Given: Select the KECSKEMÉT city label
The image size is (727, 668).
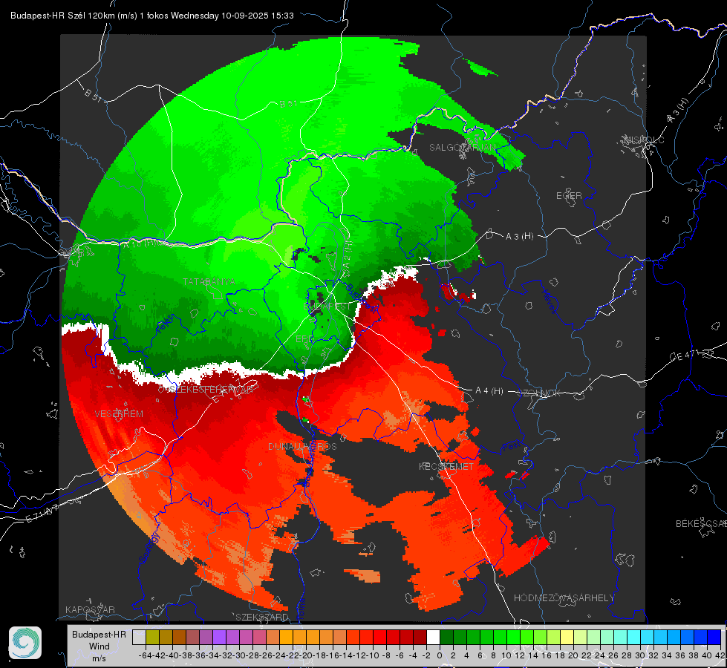Looking at the screenshot, I should (446, 466).
